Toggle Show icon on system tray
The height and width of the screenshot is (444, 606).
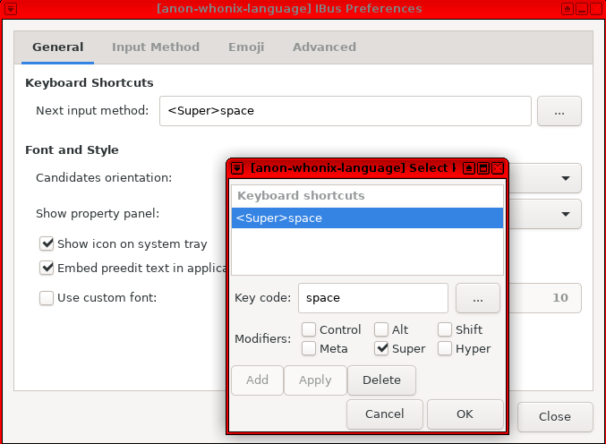[x=47, y=243]
